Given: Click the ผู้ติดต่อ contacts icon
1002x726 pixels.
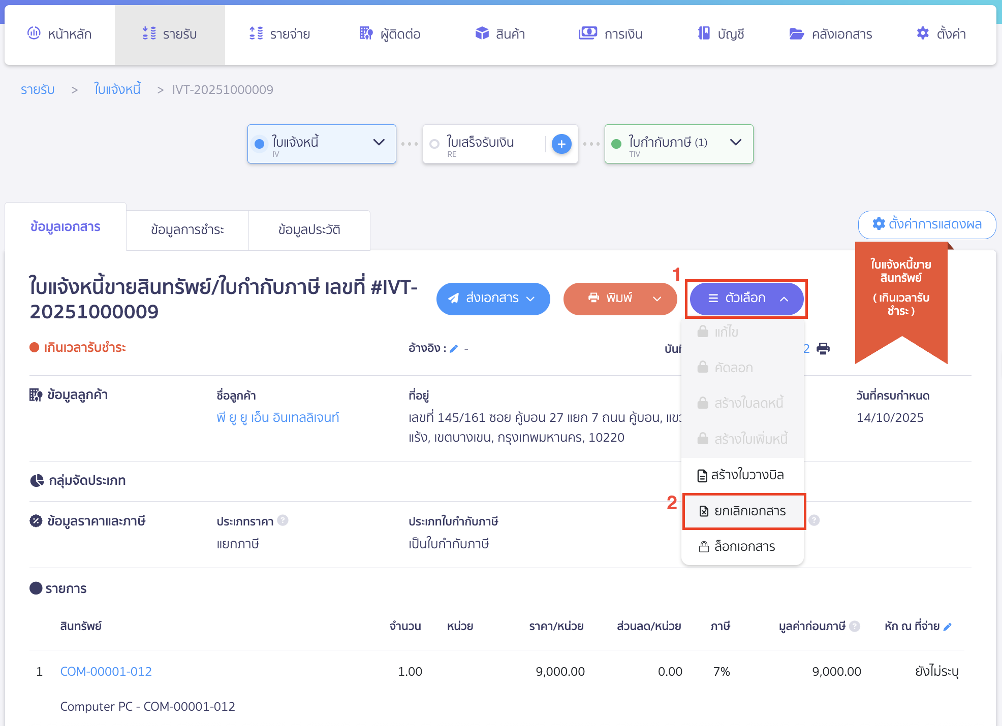Looking at the screenshot, I should click(x=365, y=33).
